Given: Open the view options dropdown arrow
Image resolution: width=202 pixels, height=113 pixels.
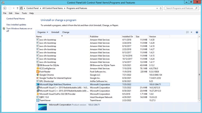Looking at the screenshot, I should pos(191,32).
